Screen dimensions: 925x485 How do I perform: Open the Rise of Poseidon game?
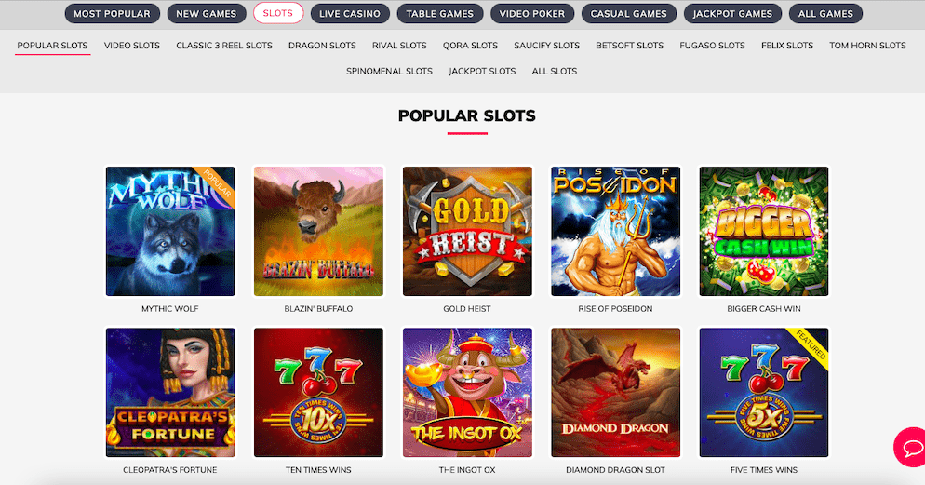615,231
